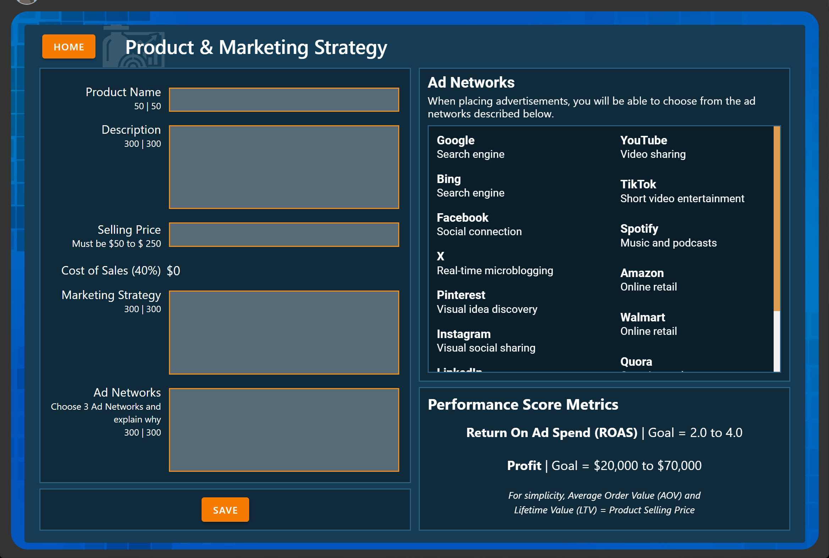Click the Ad Networks explanation text box
The image size is (829, 558).
284,430
